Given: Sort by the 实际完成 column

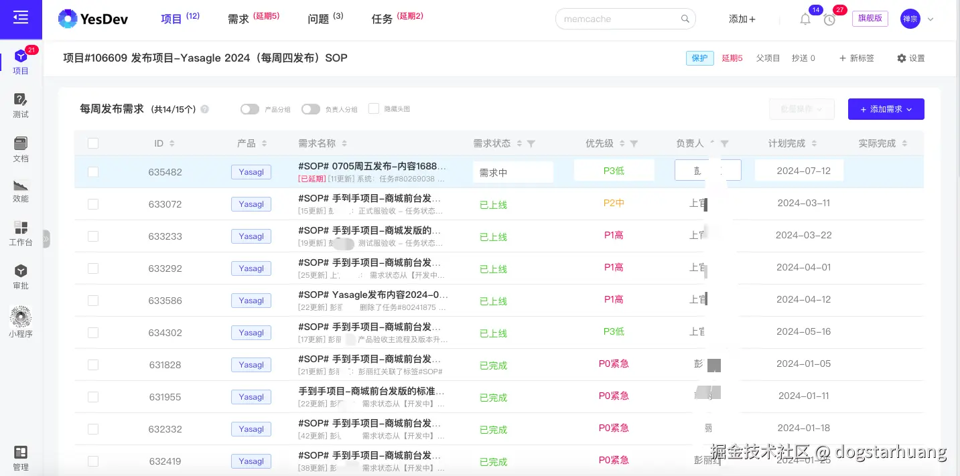Looking at the screenshot, I should 904,143.
